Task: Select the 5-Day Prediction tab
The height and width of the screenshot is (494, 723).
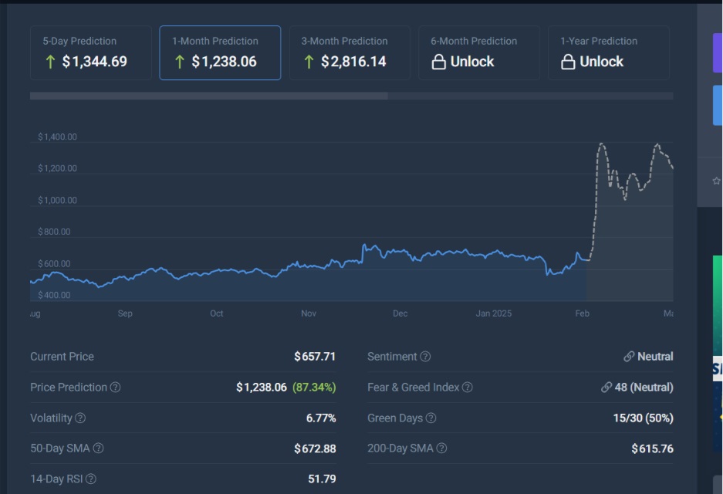Action: coord(90,52)
